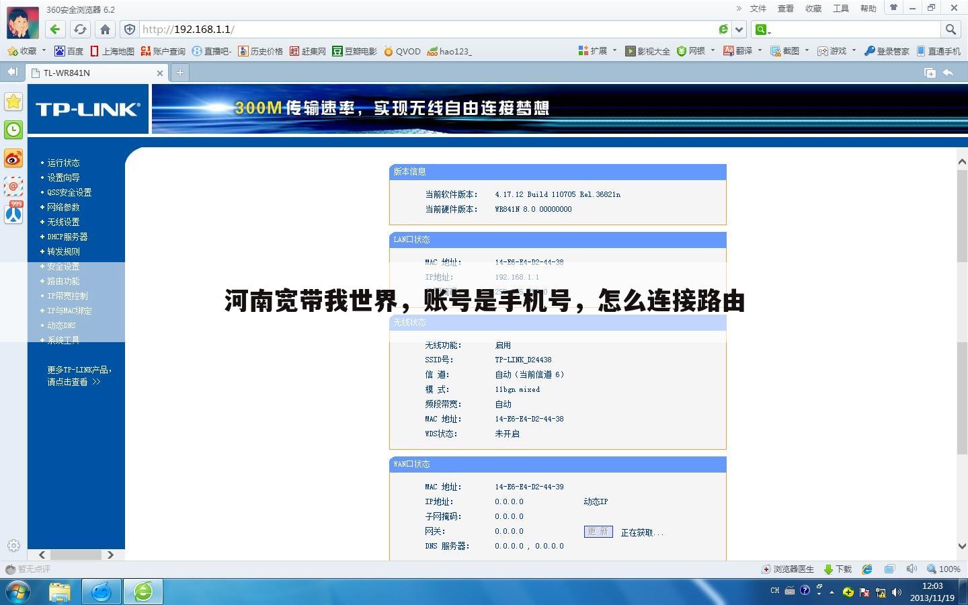Open the mail @ icon in sidebar
The height and width of the screenshot is (605, 968).
[x=13, y=186]
